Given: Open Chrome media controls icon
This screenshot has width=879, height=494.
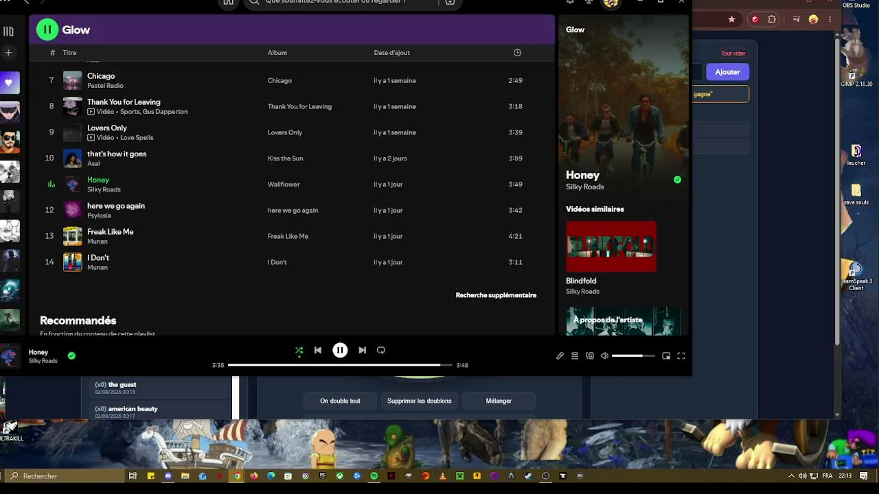Looking at the screenshot, I should pyautogui.click(x=797, y=19).
